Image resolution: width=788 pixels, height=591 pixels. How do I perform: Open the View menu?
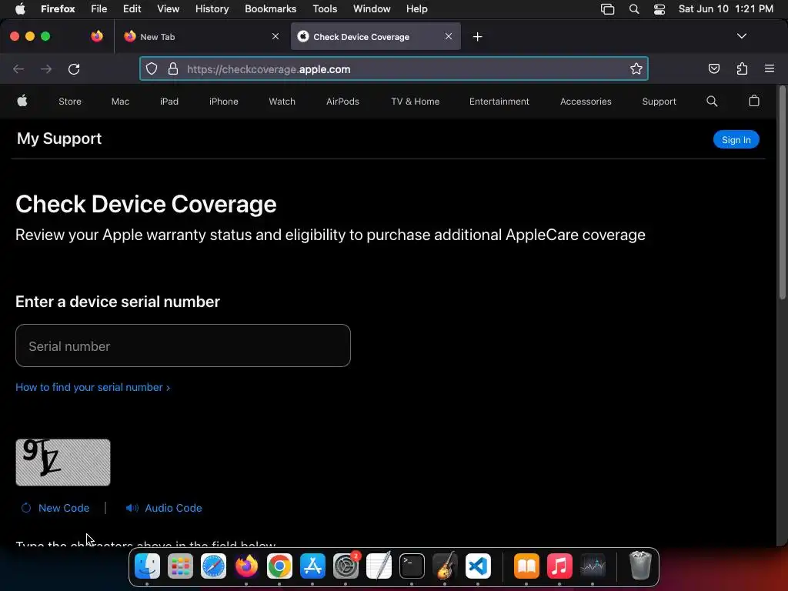click(x=168, y=9)
